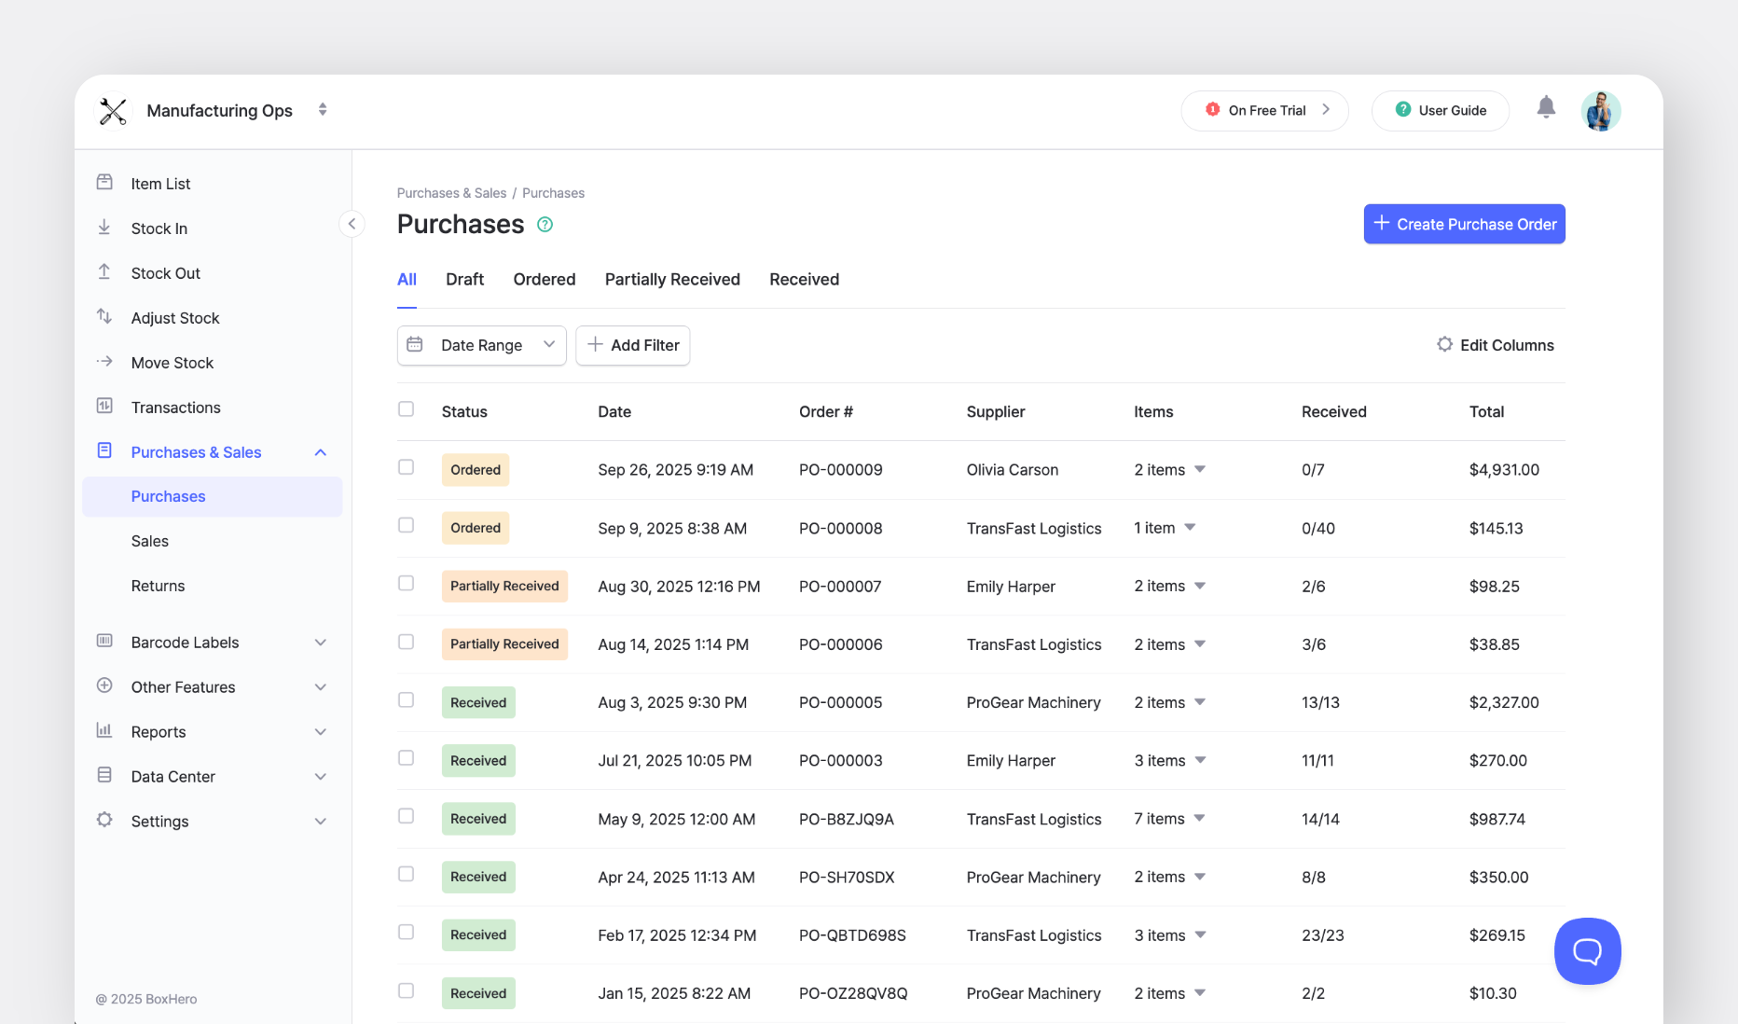Image resolution: width=1738 pixels, height=1024 pixels.
Task: Select the checkbox next to PO-000005
Action: 407,699
